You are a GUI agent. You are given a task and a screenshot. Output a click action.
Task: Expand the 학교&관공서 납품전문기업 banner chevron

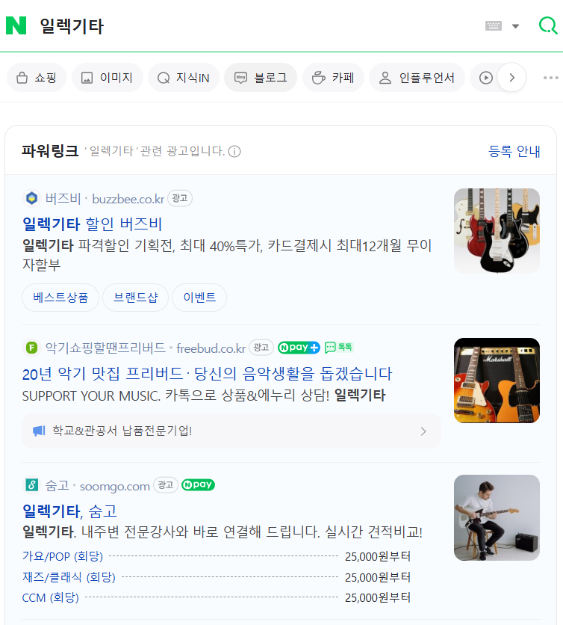click(423, 431)
